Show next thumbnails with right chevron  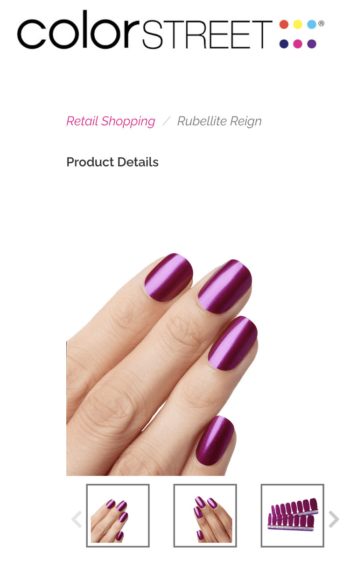click(x=333, y=519)
